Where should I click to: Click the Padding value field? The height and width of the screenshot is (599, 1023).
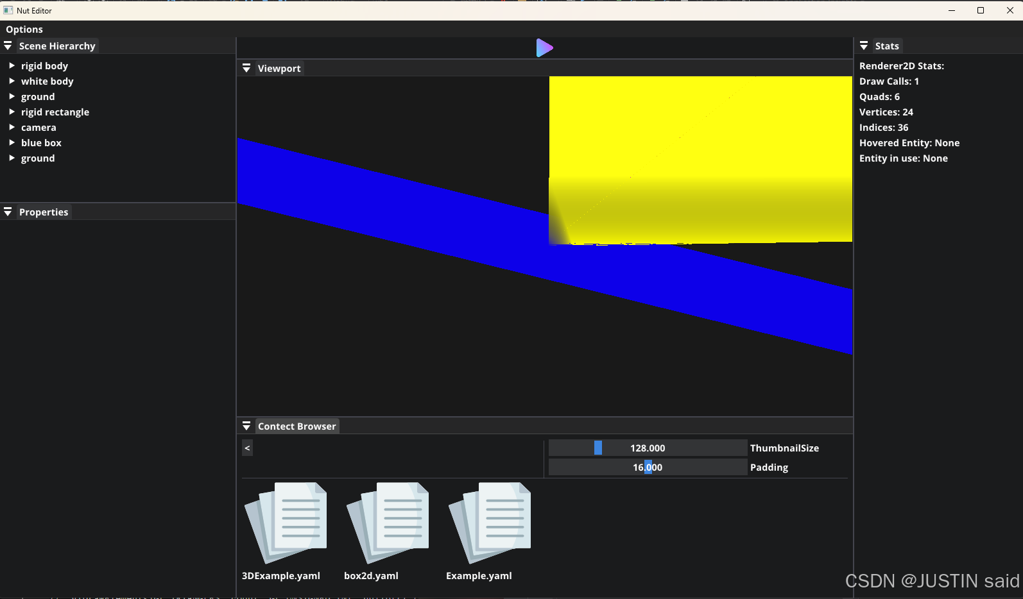tap(647, 468)
